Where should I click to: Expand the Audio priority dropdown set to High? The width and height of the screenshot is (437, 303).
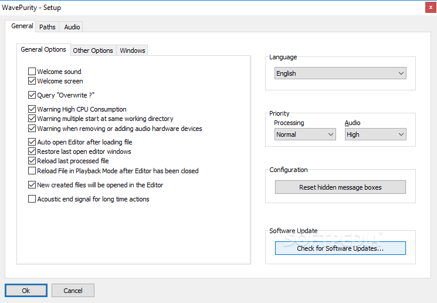[x=375, y=134]
